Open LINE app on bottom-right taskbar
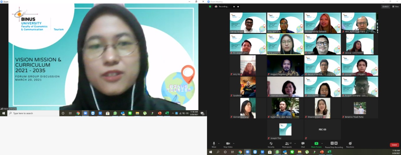The image size is (401, 155). click(292, 152)
